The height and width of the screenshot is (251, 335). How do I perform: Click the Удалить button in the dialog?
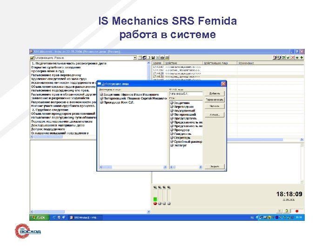pos(214,106)
